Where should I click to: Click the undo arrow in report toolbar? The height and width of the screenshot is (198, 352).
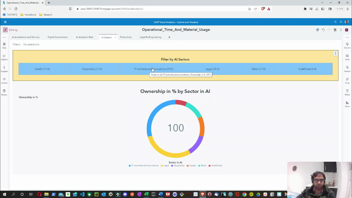(x=323, y=30)
